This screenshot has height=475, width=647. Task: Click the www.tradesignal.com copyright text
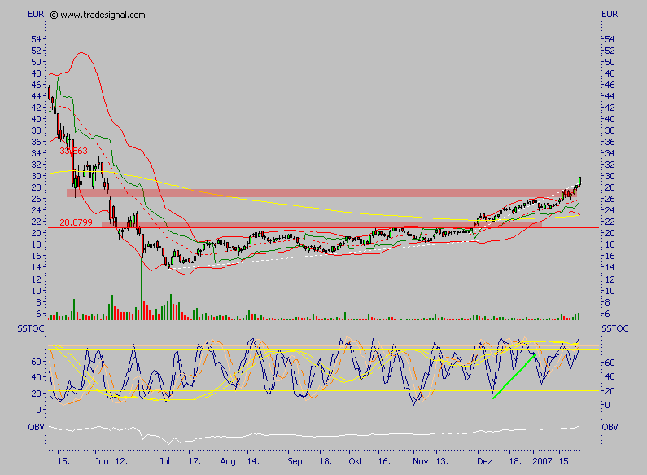click(x=98, y=15)
